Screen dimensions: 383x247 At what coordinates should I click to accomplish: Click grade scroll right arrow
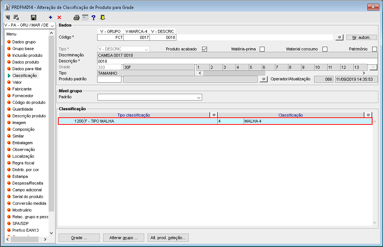point(364,73)
